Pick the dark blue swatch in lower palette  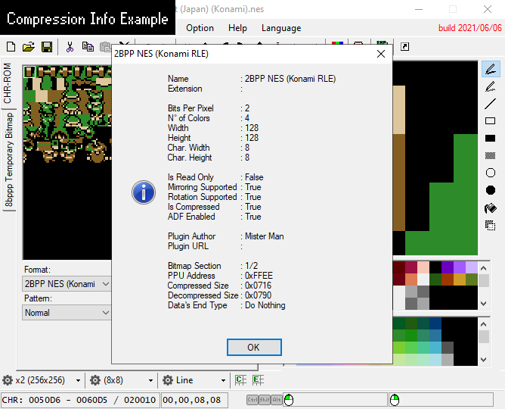pyautogui.click(x=435, y=323)
